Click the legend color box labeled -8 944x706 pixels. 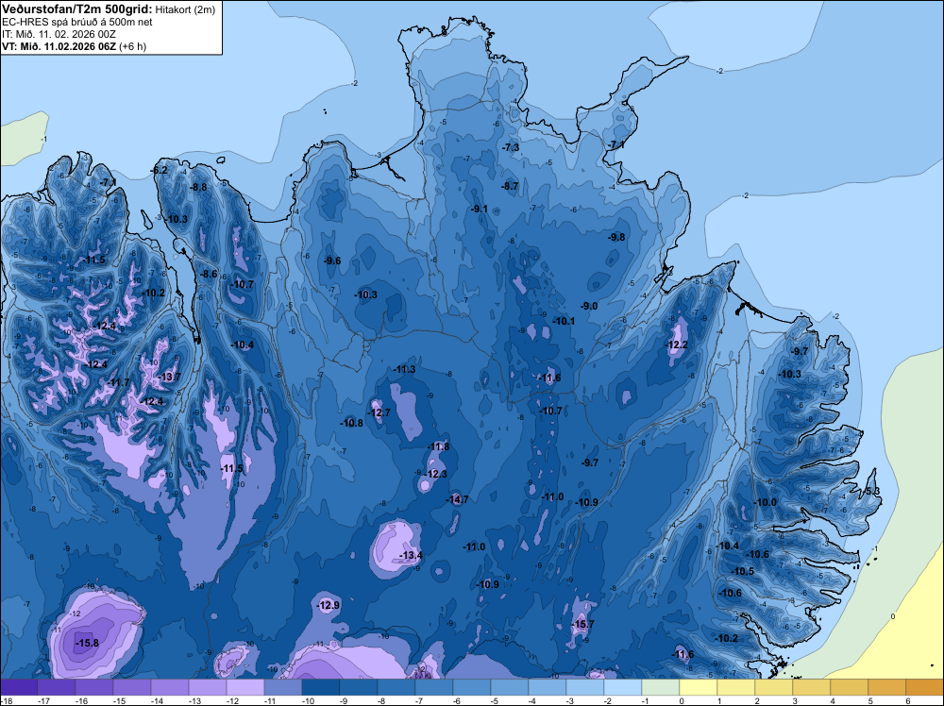[396, 687]
